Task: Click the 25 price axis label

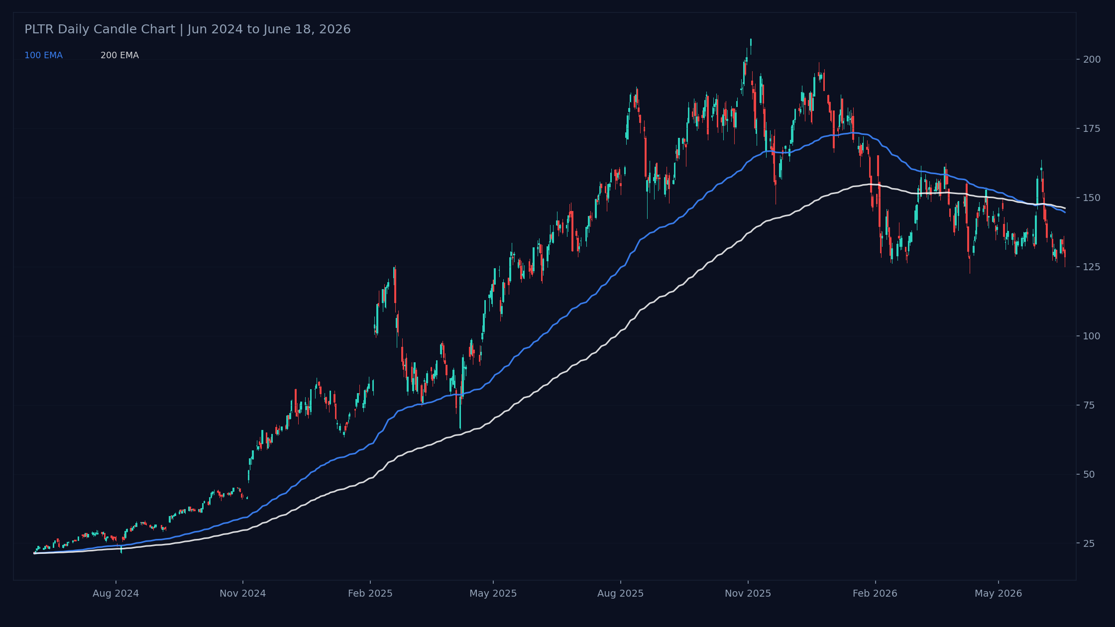Action: (1089, 543)
